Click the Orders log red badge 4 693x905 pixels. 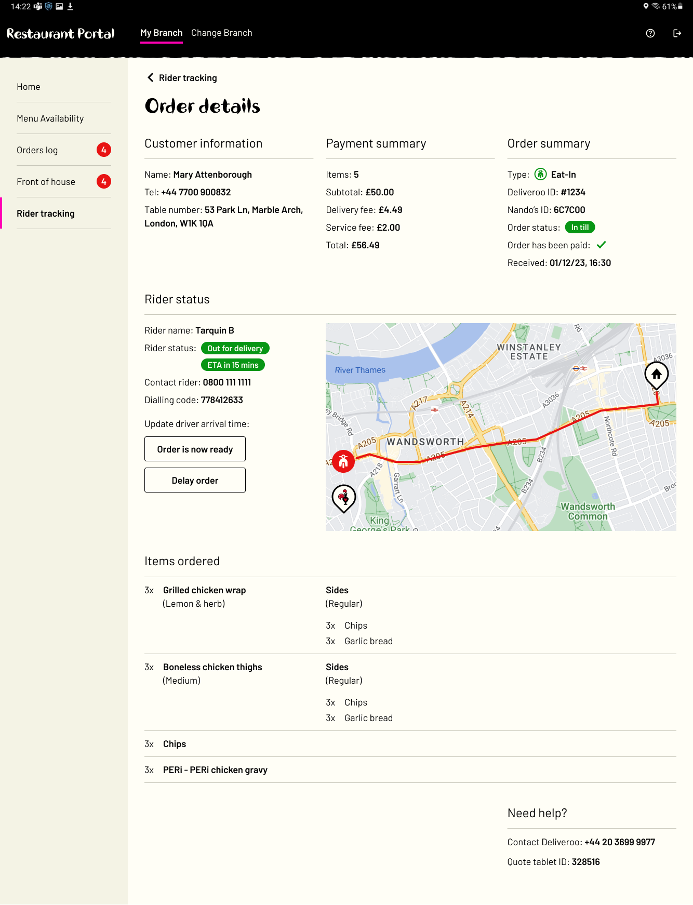(x=104, y=150)
